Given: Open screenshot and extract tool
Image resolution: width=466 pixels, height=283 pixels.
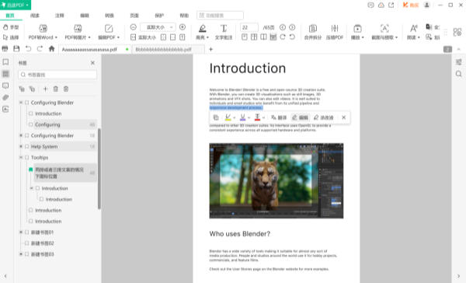Looking at the screenshot, I should [x=384, y=32].
